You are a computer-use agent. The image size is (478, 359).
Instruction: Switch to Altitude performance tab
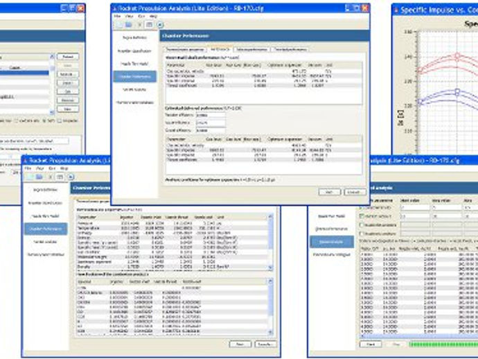tap(251, 49)
